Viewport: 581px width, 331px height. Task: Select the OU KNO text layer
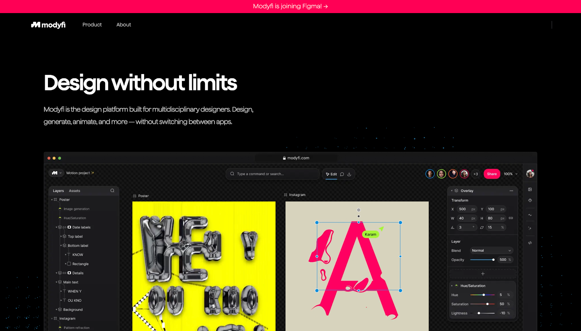click(74, 300)
